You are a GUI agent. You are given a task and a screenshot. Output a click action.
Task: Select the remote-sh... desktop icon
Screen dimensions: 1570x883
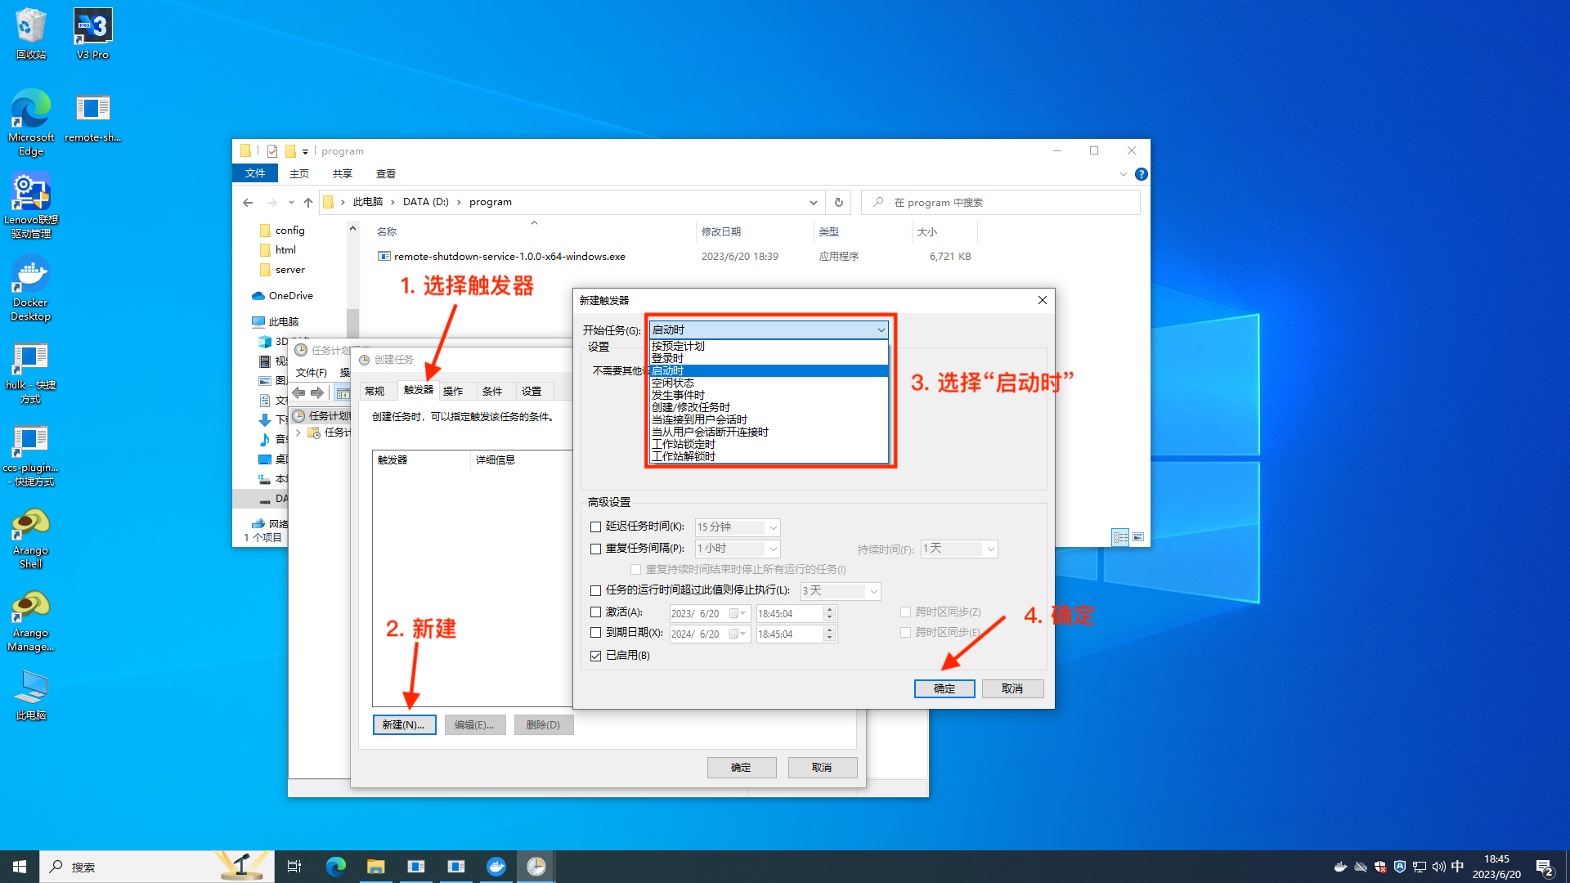coord(92,117)
